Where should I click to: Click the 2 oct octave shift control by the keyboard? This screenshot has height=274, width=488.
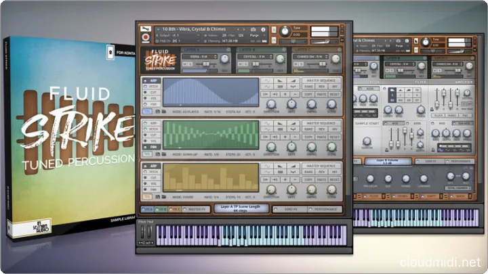click(146, 242)
